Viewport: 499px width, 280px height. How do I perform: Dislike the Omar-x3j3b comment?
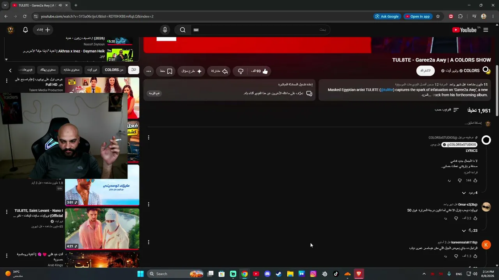click(456, 218)
